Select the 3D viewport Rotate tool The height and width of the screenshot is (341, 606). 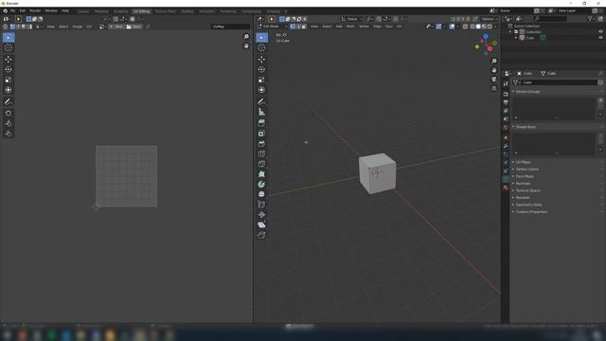[x=261, y=69]
